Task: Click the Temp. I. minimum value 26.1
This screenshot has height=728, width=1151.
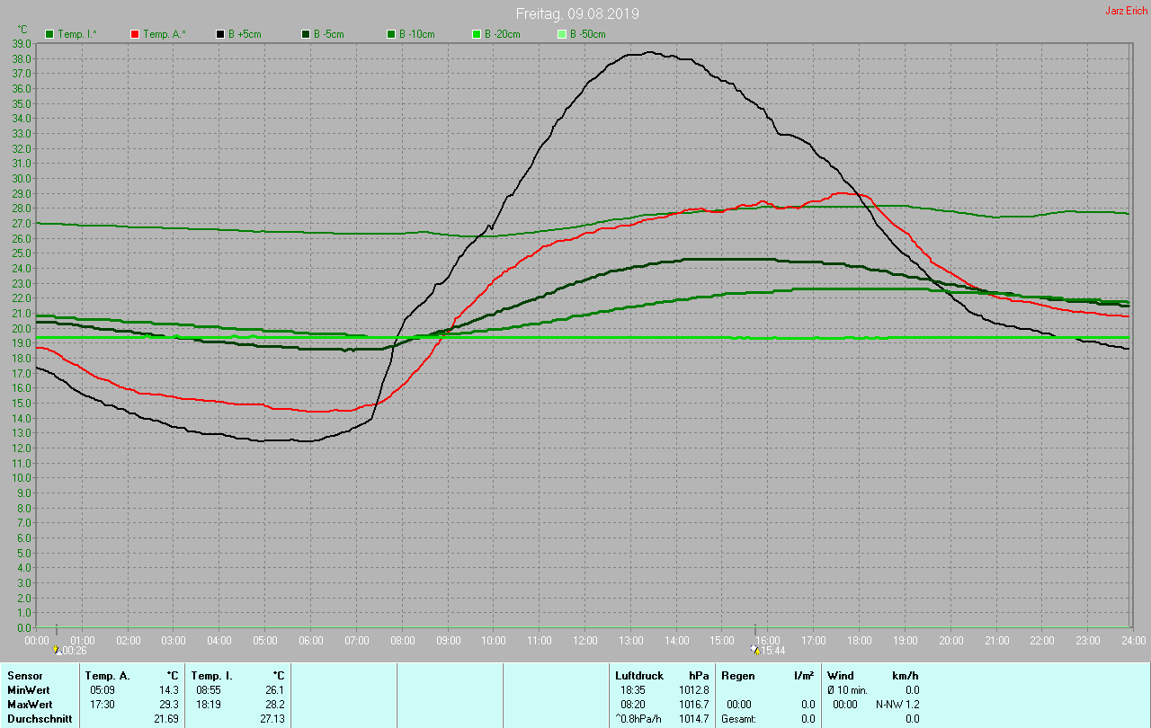Action: [275, 690]
